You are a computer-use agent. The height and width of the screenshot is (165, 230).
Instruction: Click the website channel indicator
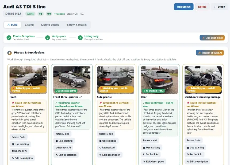60,14
